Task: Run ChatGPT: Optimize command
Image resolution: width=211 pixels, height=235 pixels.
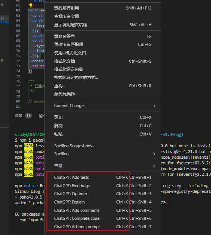Action: (103, 194)
